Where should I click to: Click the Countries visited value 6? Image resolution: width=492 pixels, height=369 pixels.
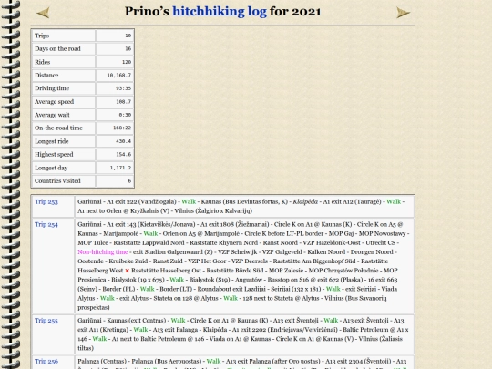coord(129,181)
